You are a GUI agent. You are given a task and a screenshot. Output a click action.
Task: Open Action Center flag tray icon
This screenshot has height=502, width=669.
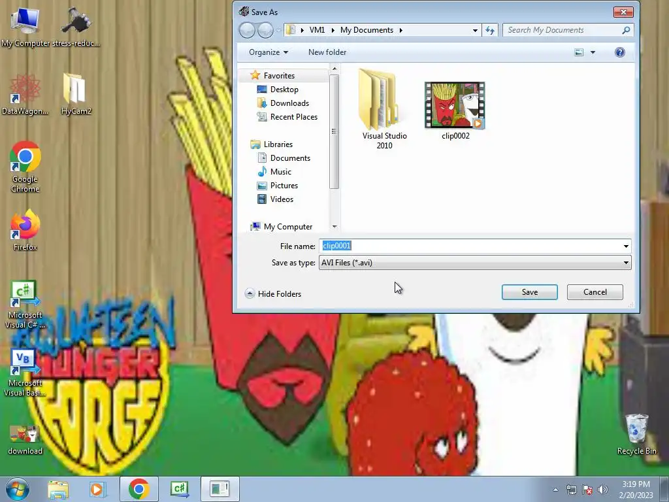[x=587, y=489]
